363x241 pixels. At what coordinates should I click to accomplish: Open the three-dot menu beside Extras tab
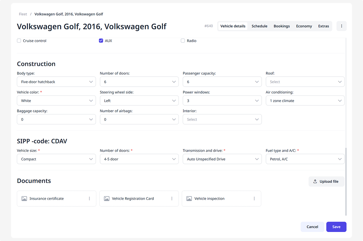[341, 26]
